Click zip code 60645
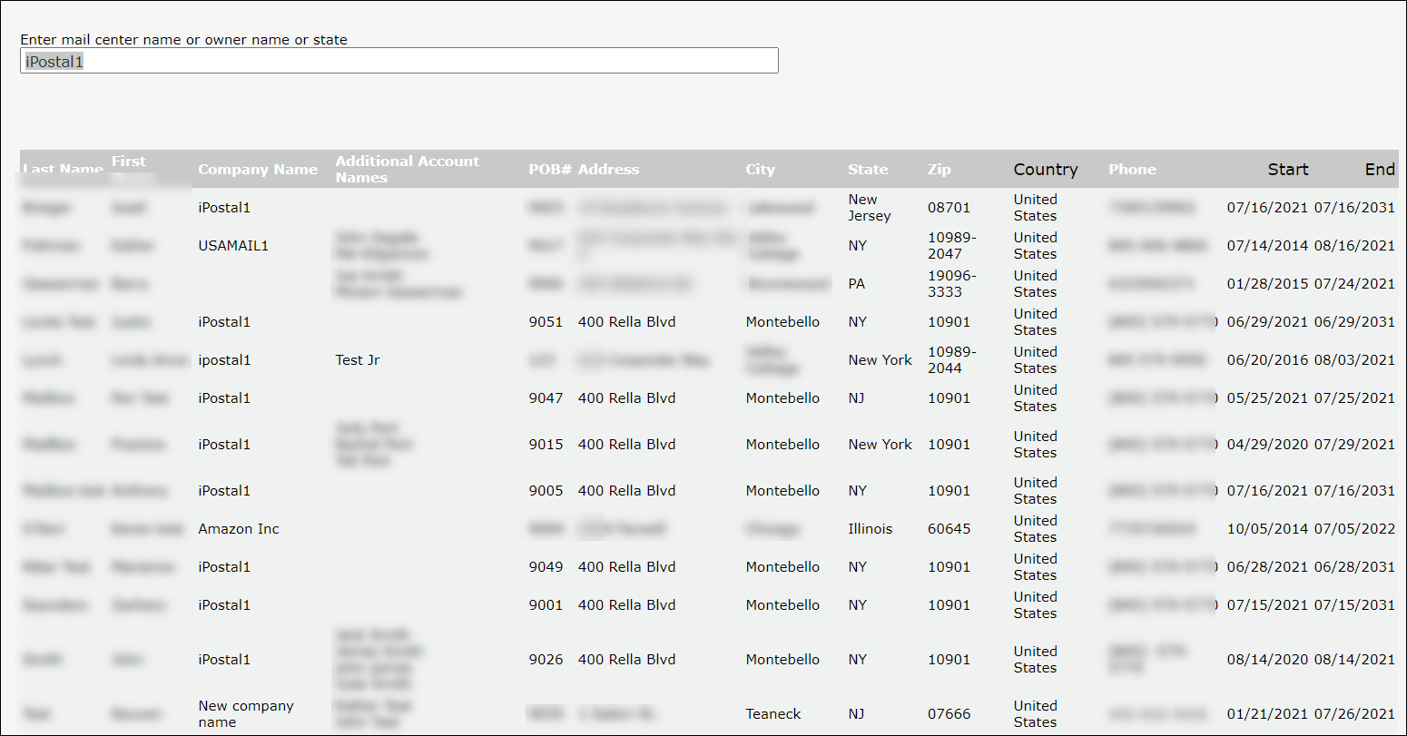The image size is (1407, 736). pyautogui.click(x=949, y=529)
